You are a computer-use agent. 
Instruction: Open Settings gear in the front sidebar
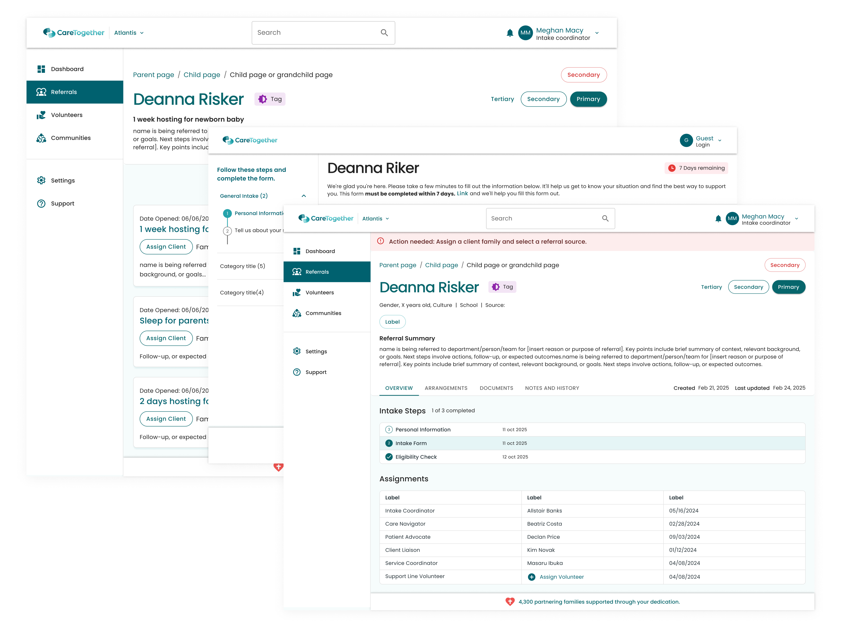(297, 351)
